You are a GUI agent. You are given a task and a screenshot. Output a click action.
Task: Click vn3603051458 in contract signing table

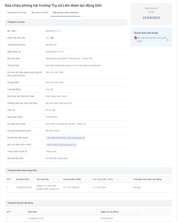36,219
